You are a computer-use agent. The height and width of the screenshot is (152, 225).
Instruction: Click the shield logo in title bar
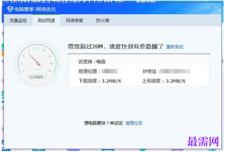[x=10, y=9]
